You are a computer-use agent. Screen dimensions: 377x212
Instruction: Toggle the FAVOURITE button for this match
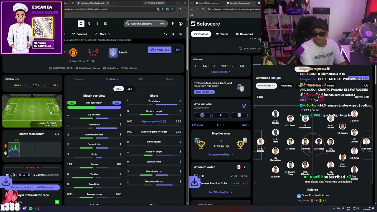[x=160, y=50]
